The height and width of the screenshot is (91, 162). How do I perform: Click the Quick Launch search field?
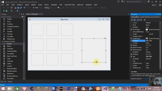click(137, 2)
